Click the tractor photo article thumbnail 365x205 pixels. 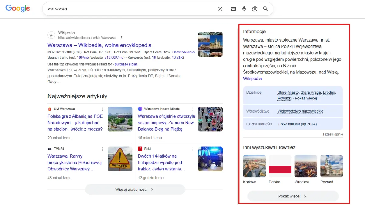click(210, 159)
